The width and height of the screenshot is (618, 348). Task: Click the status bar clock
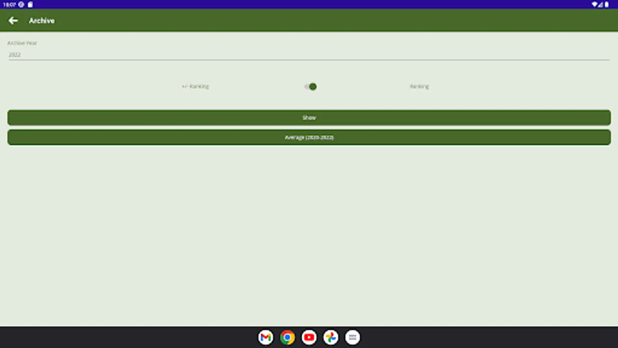tap(9, 5)
